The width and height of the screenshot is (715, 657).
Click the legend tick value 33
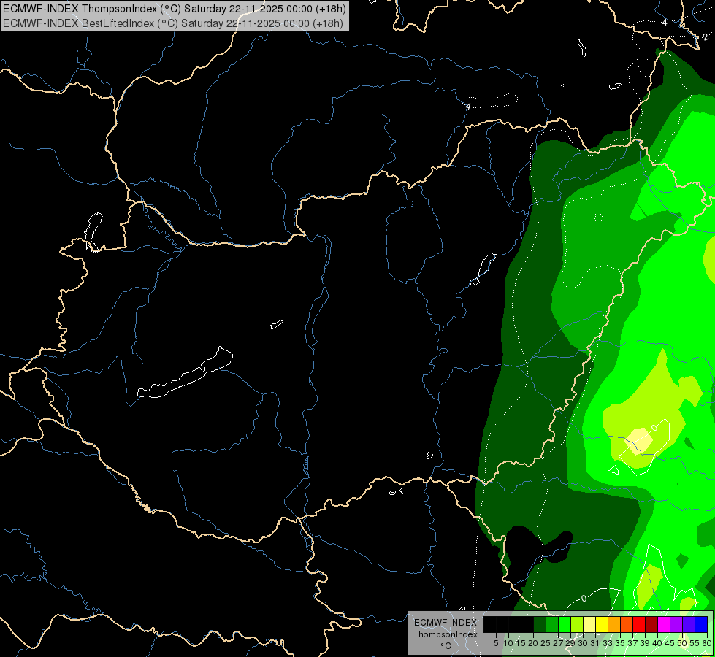[x=608, y=643]
